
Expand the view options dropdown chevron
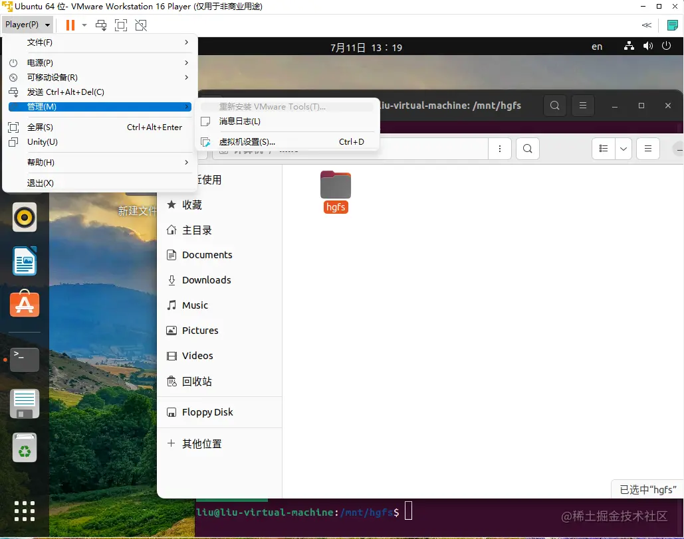pos(624,149)
